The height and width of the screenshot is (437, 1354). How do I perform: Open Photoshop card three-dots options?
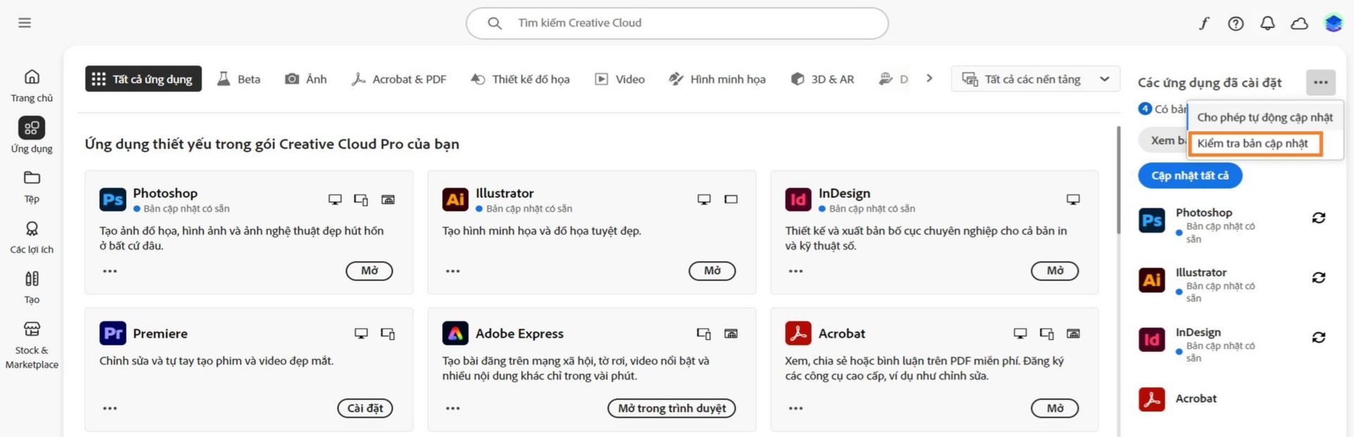tap(110, 271)
